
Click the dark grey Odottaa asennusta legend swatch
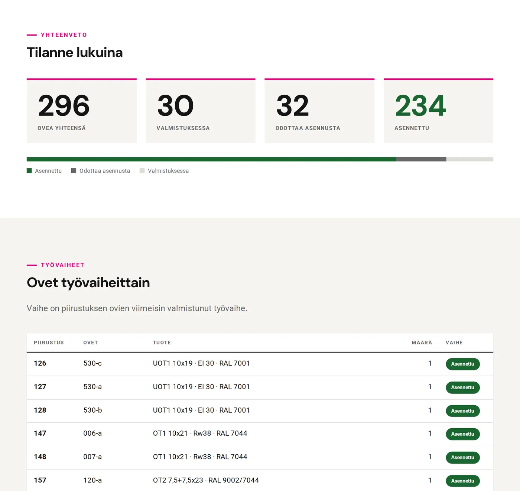coord(74,171)
